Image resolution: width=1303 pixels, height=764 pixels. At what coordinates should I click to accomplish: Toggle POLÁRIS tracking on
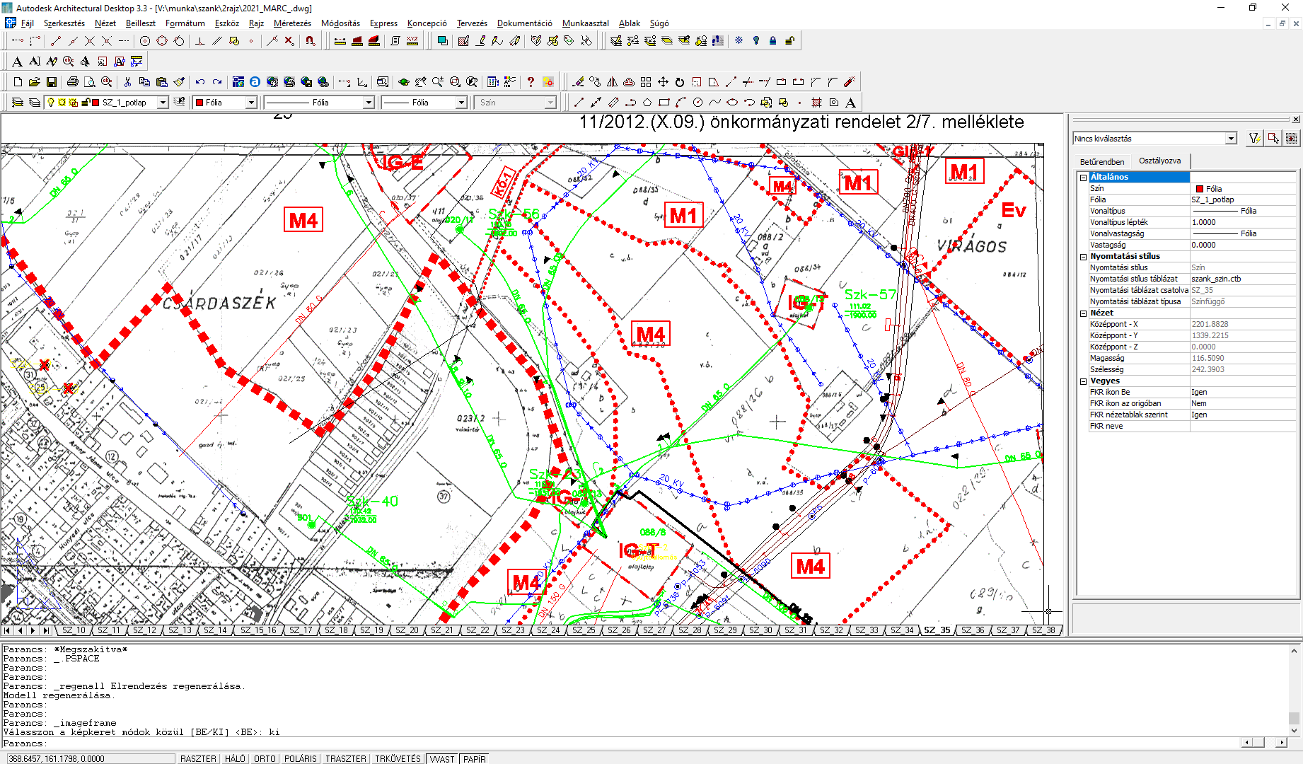coord(300,758)
